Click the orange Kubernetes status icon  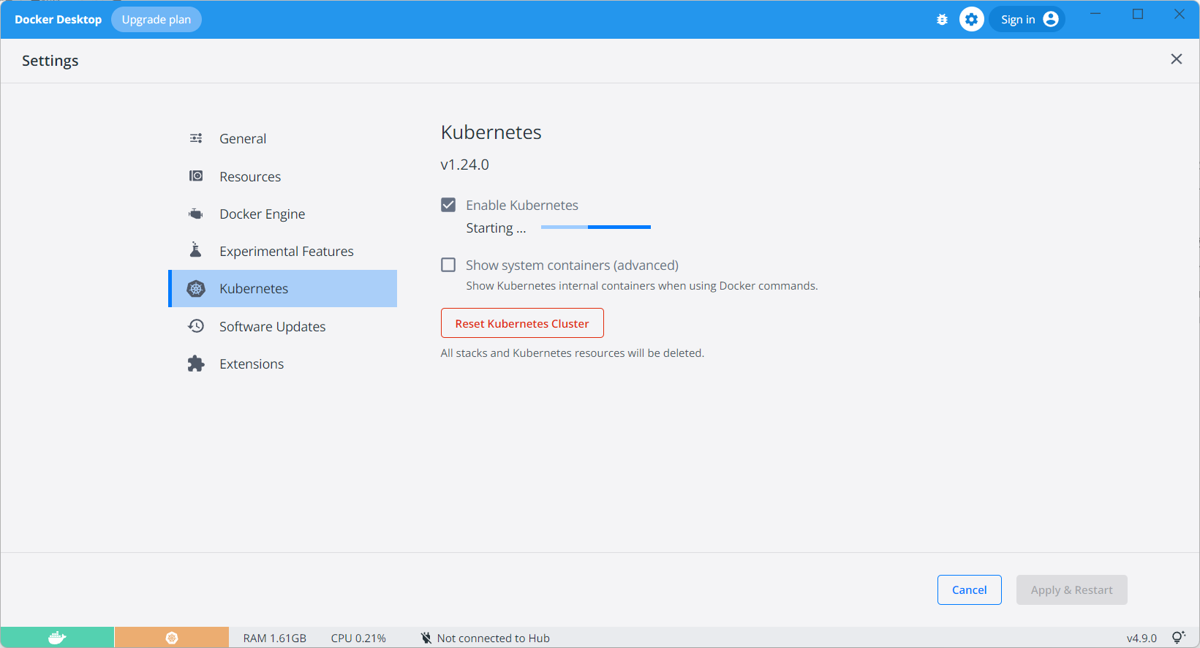coord(172,638)
